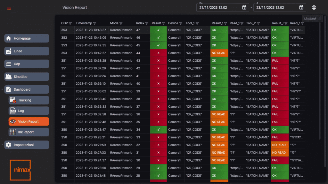Filter the Device column
The width and height of the screenshot is (328, 184).
pyautogui.click(x=181, y=23)
